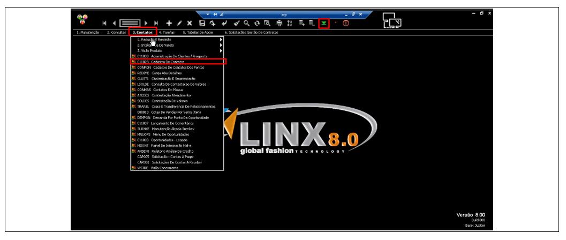The height and width of the screenshot is (240, 566).
Task: Click the search preview window icon
Action: [x=267, y=23]
